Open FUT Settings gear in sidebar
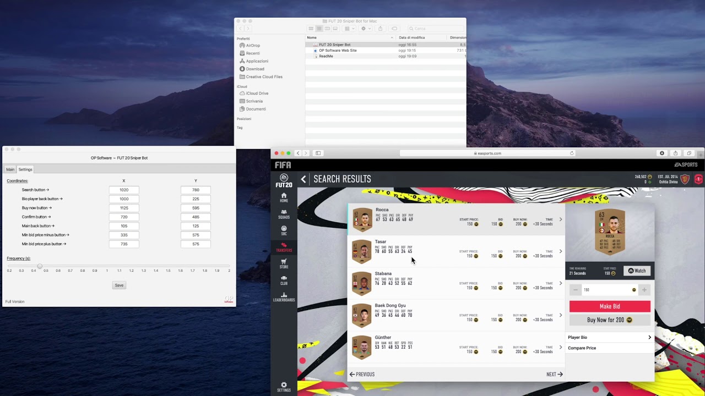Image resolution: width=705 pixels, height=396 pixels. coord(284,387)
